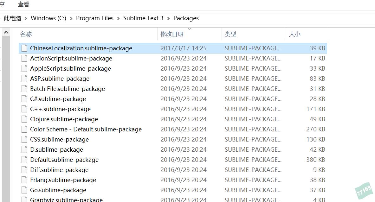Click the Batch File.sublime-package file icon
This screenshot has height=202, width=375.
point(24,89)
